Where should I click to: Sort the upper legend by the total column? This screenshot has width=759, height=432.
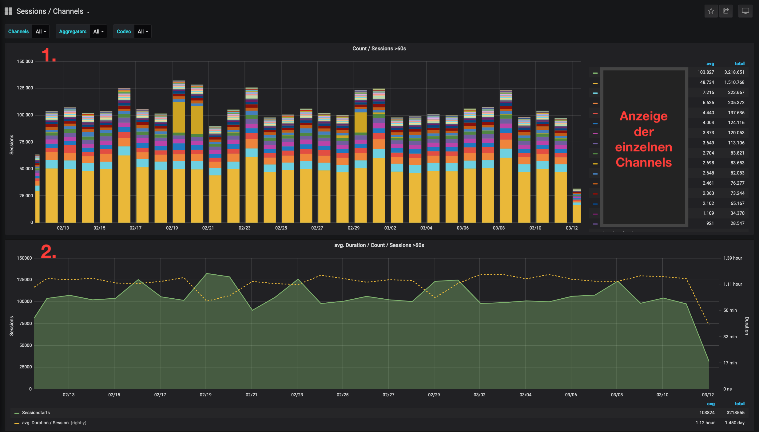[739, 64]
